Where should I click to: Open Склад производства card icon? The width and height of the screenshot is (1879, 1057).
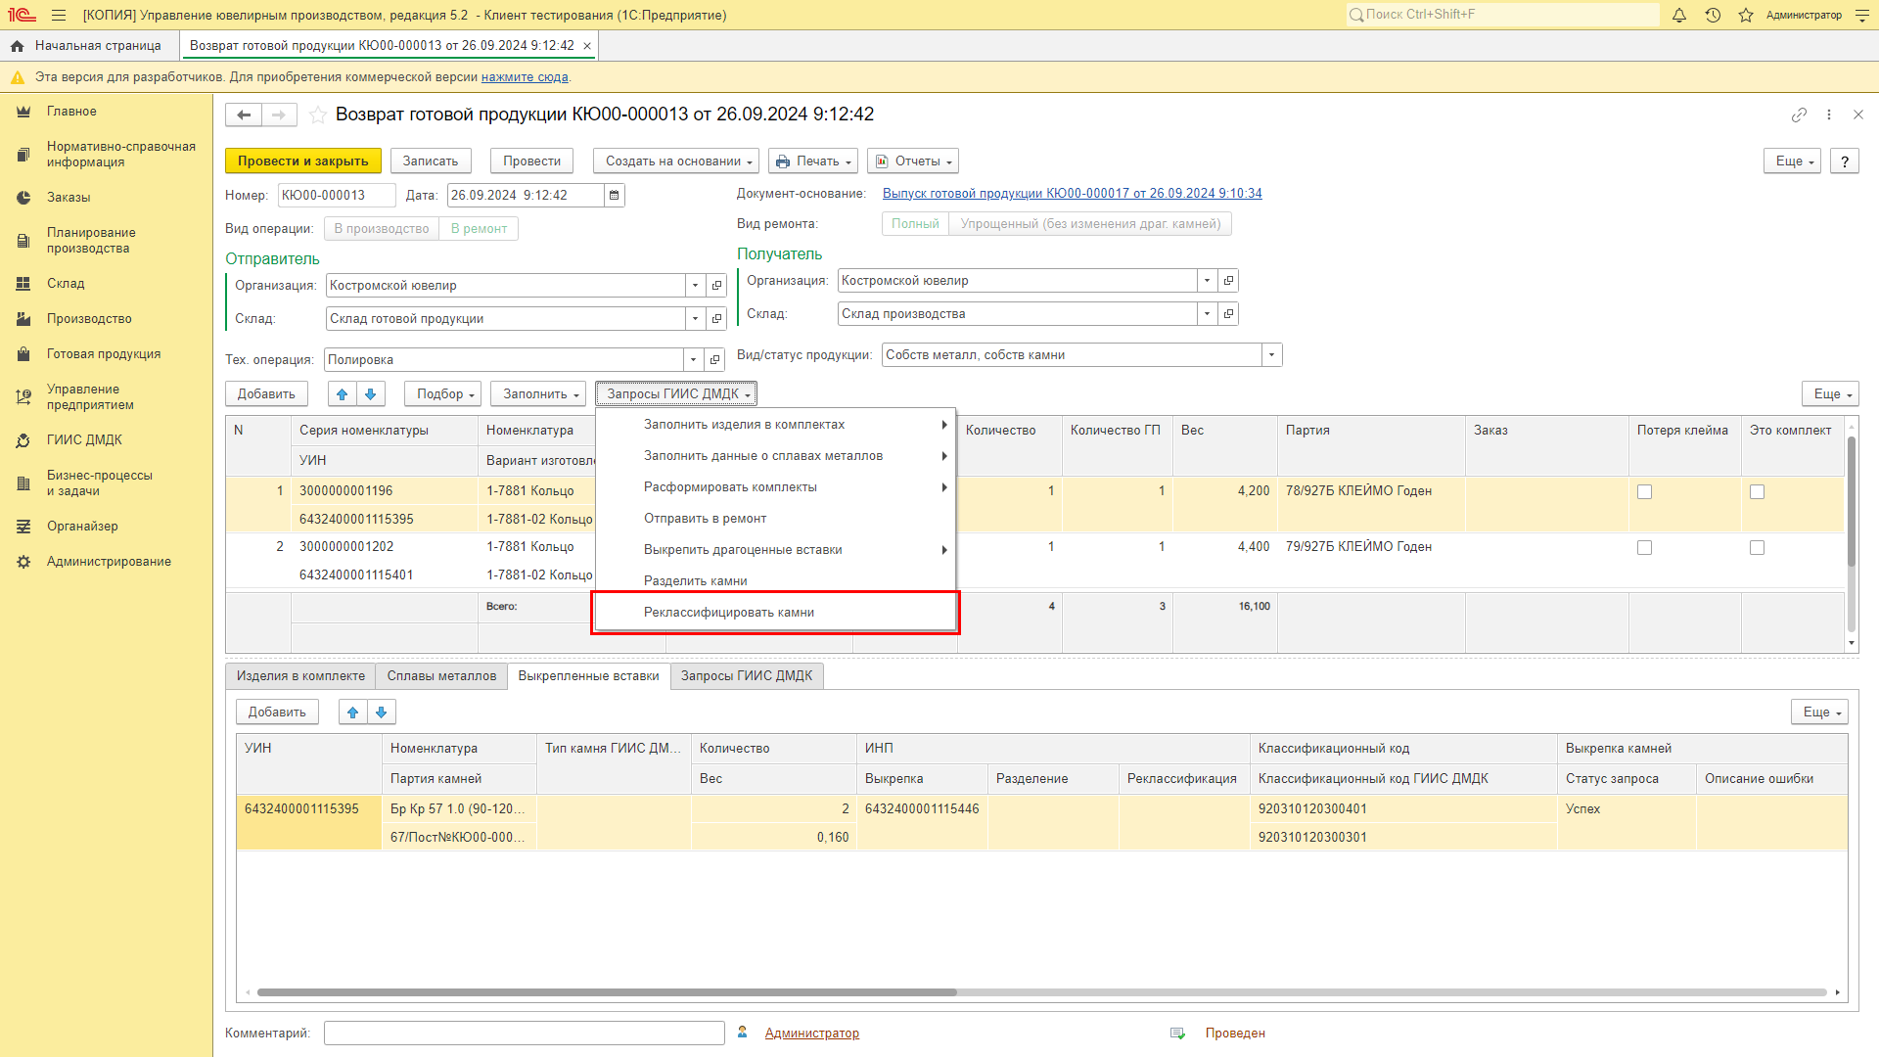click(1228, 314)
